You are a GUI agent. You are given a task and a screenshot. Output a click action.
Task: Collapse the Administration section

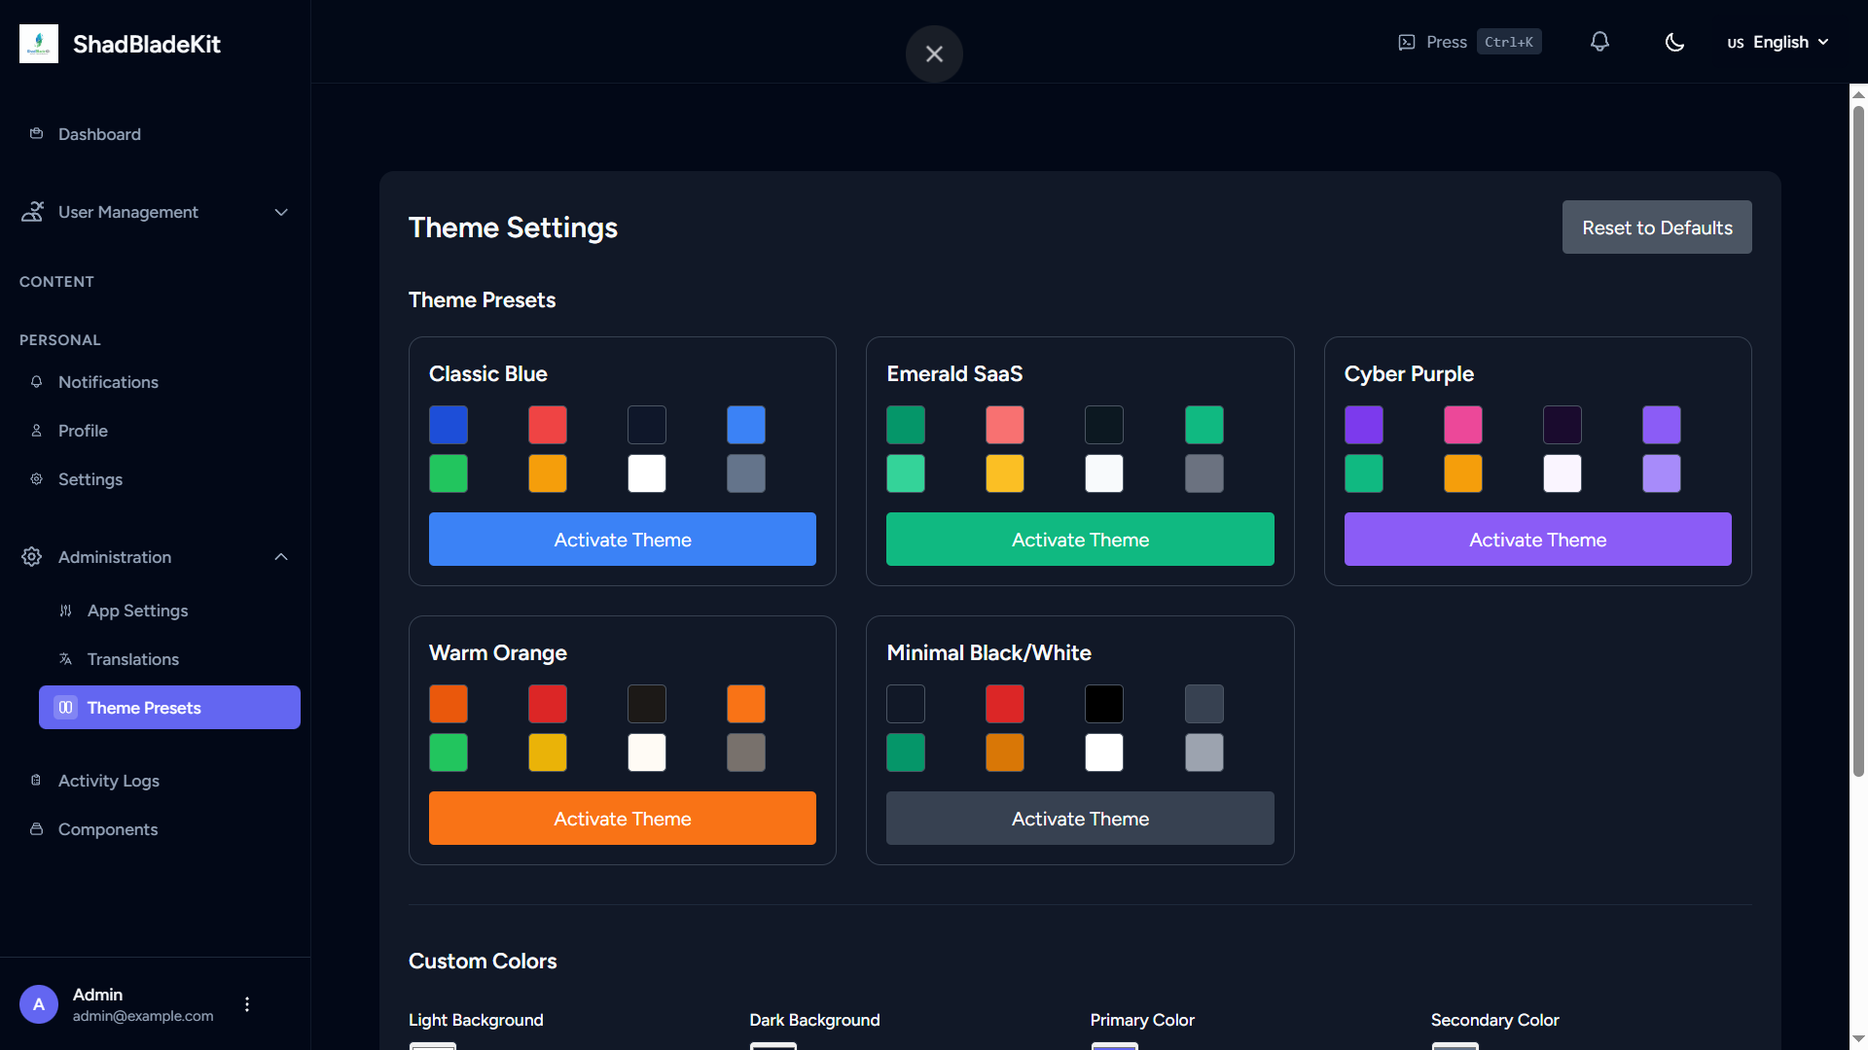pyautogui.click(x=281, y=557)
